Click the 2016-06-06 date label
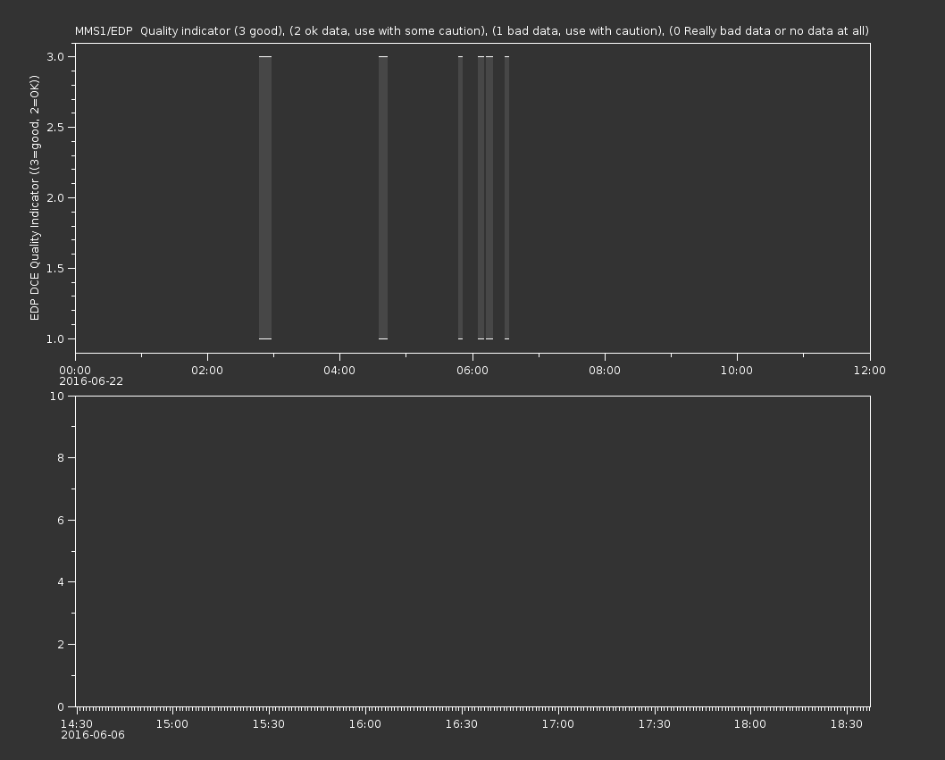945x760 pixels. (93, 735)
